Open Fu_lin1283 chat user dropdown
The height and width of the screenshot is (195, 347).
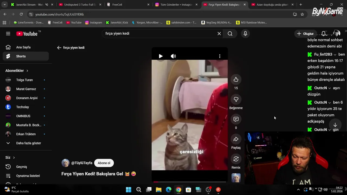click(x=335, y=55)
